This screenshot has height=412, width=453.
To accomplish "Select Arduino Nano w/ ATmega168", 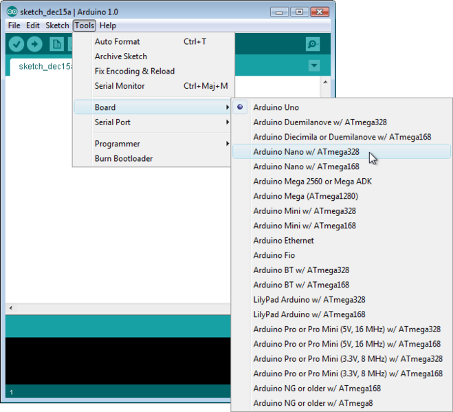I will (x=342, y=166).
